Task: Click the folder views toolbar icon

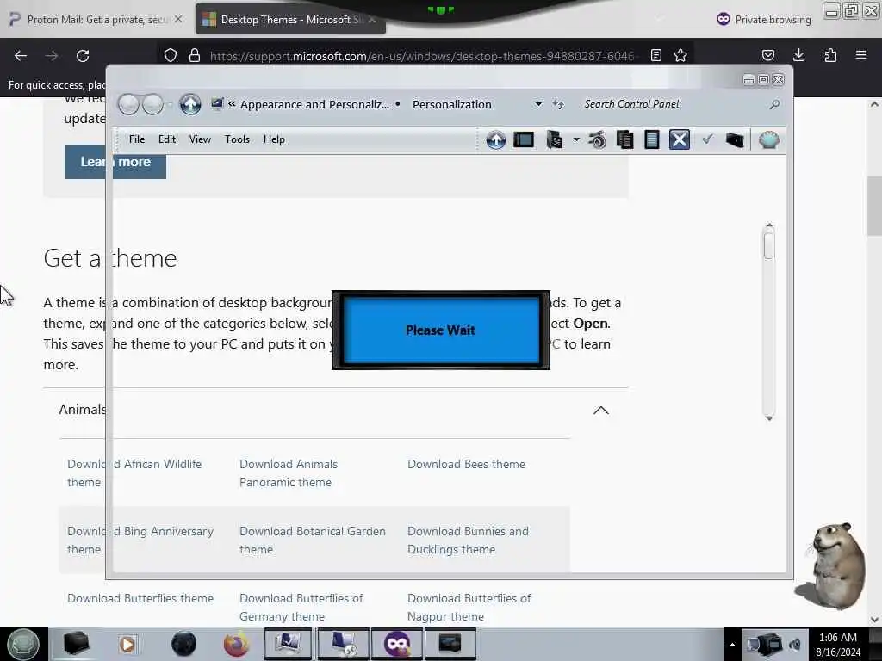Action: pyautogui.click(x=554, y=139)
